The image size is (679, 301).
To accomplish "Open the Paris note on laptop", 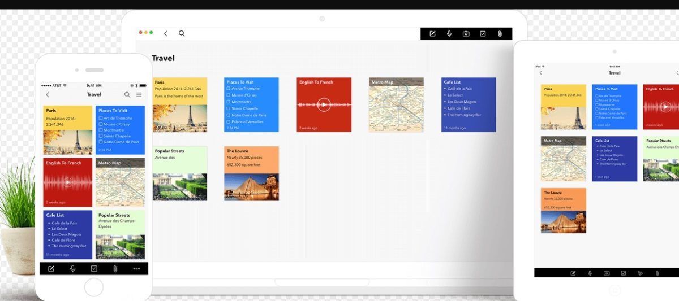I will [180, 104].
